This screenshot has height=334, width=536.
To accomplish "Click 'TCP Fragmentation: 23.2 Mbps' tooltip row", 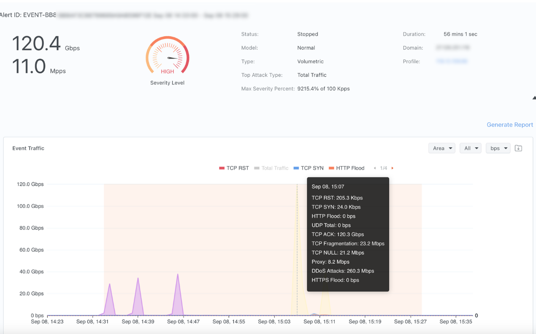I will [348, 244].
